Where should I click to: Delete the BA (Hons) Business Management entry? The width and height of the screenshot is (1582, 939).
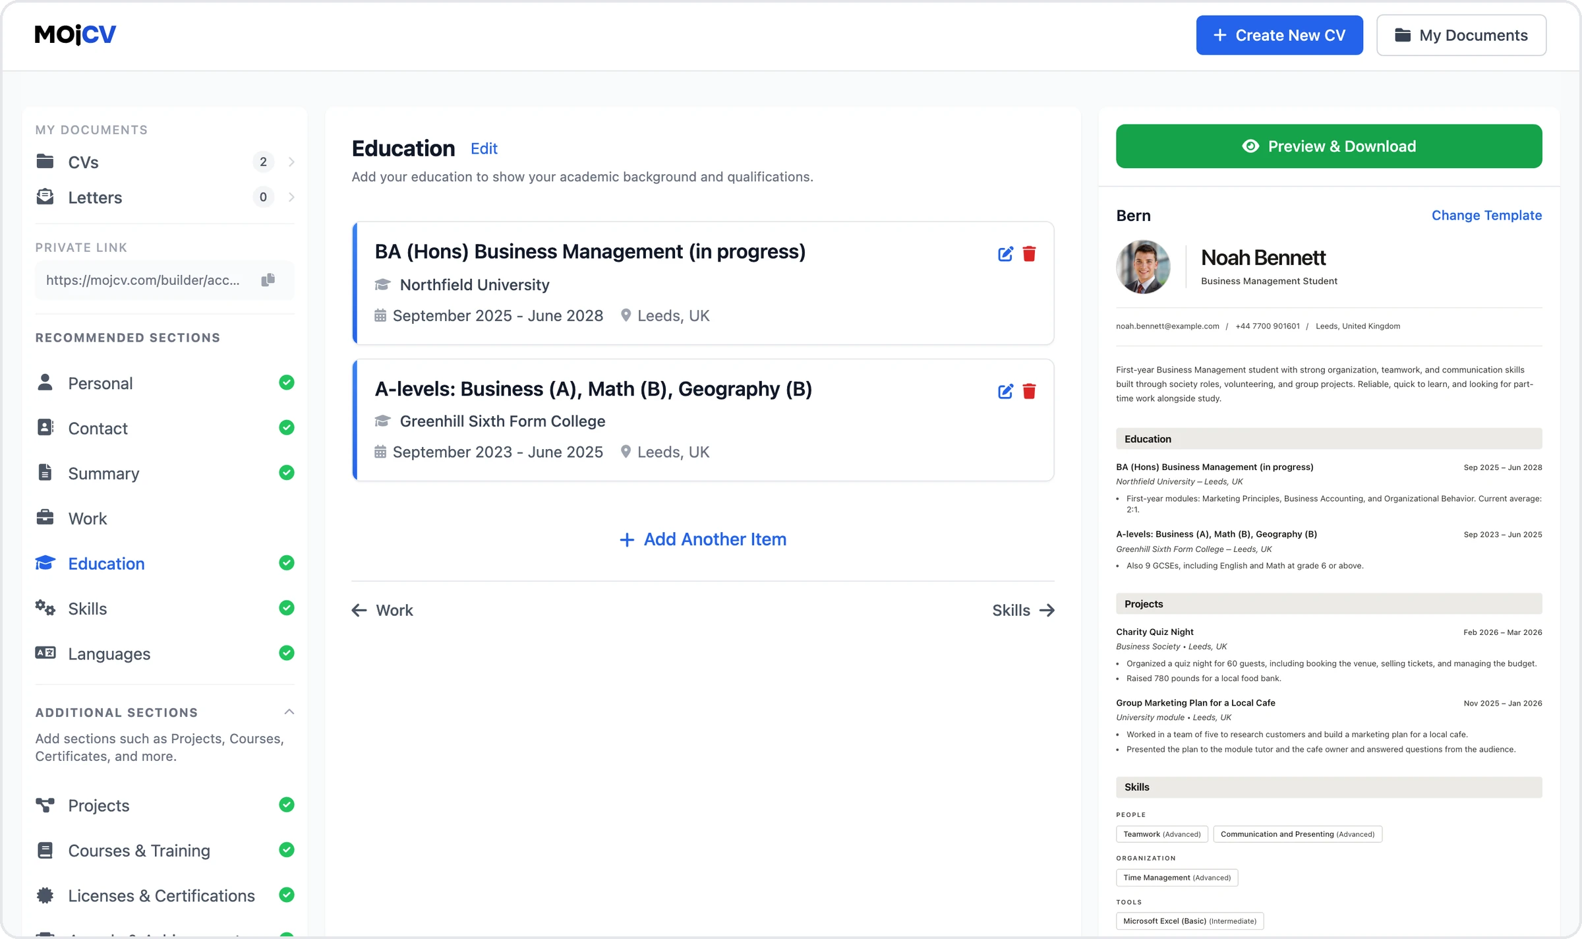[x=1029, y=254]
